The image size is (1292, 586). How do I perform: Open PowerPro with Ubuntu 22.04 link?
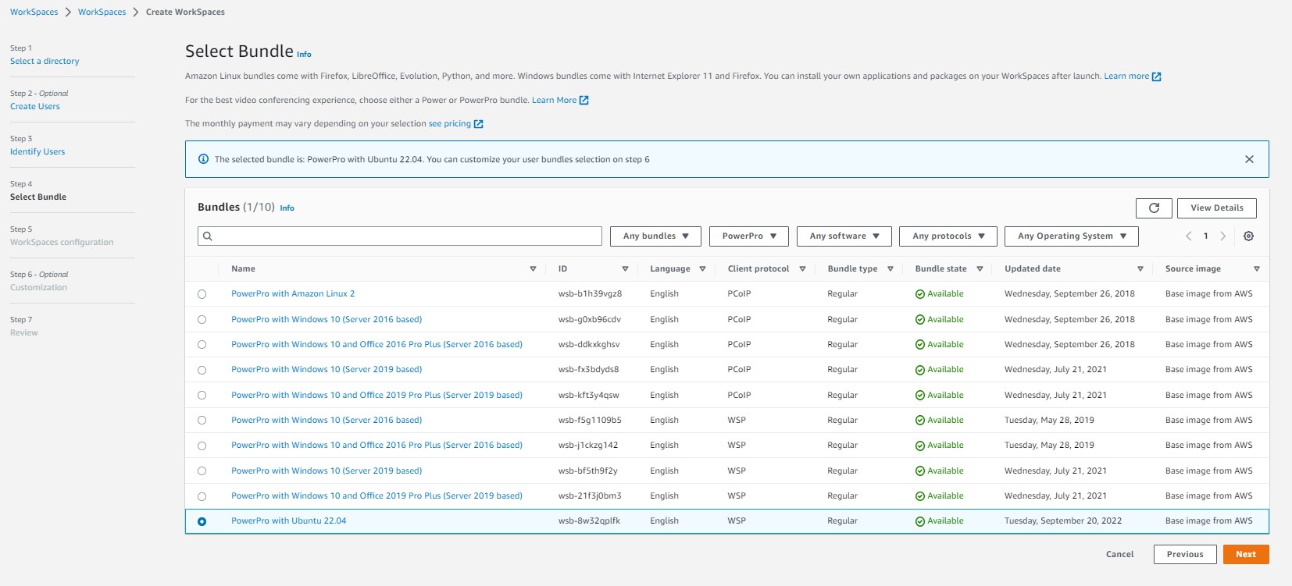pos(288,520)
